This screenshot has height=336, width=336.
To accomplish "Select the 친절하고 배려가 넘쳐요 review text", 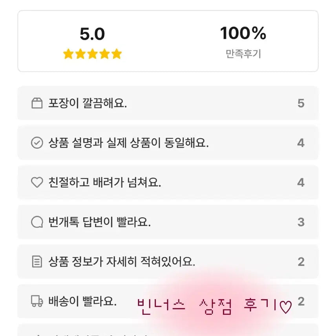I will [105, 183].
